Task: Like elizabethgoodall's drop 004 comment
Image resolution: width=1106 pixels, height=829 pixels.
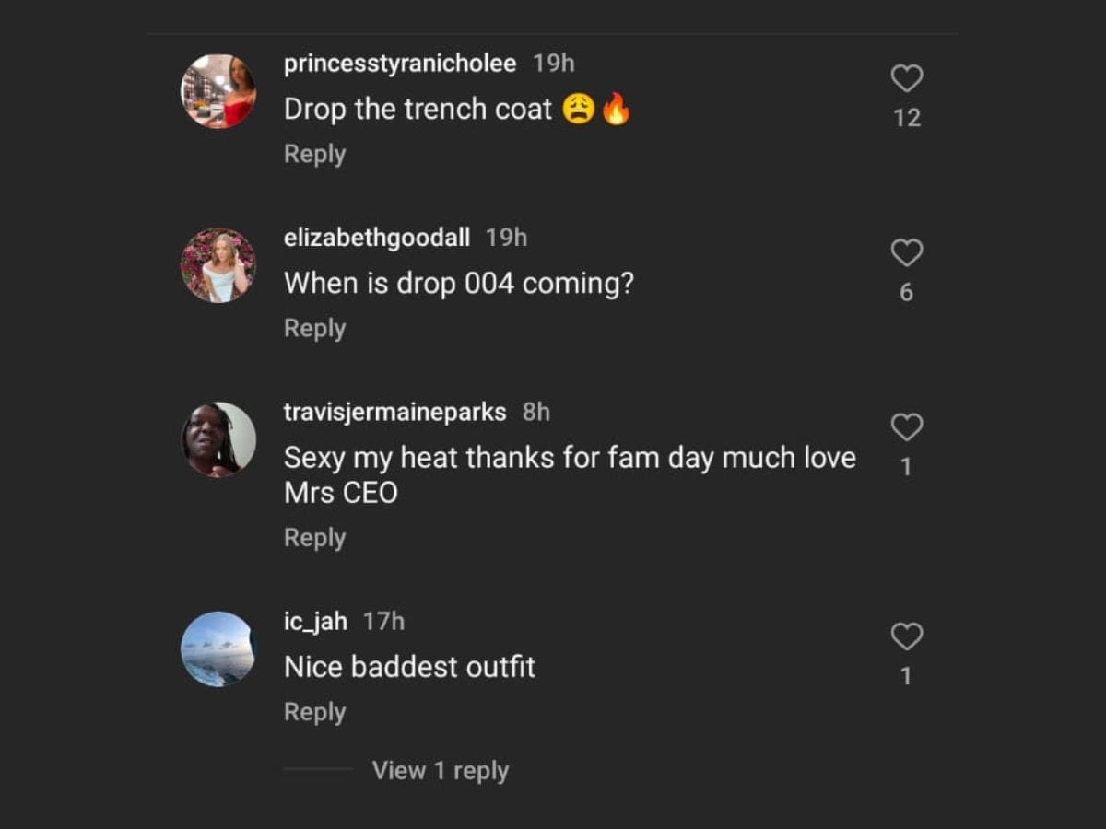Action: 907,253
